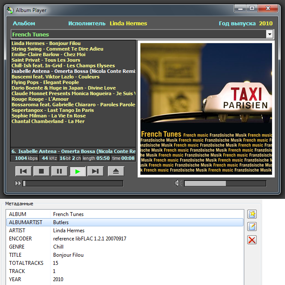Mute audio via the speaker icon
285x285 pixels.
[x=178, y=183]
